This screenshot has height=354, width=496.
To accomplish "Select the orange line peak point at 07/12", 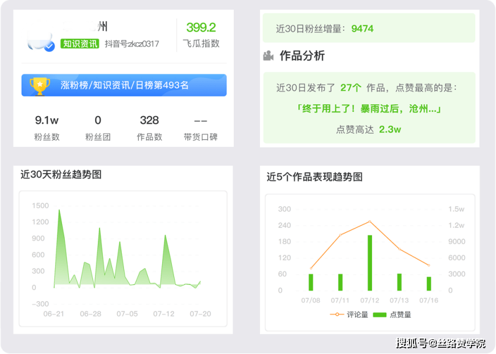I will pos(370,221).
